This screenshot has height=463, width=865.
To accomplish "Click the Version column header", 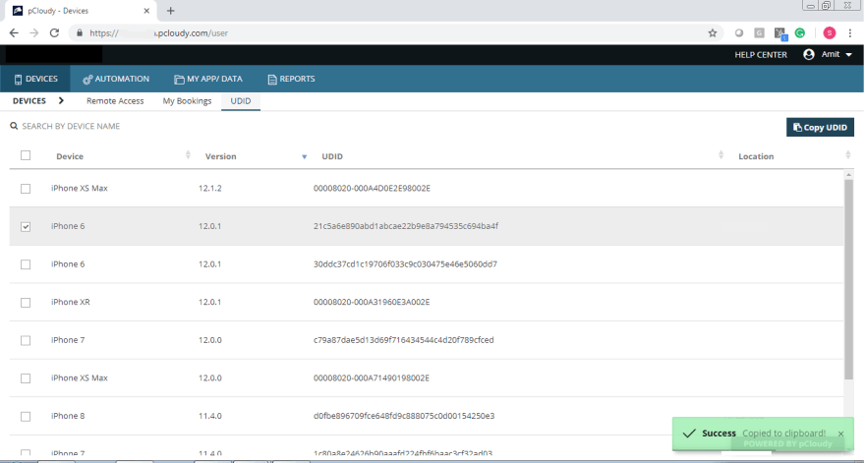I will coord(220,156).
